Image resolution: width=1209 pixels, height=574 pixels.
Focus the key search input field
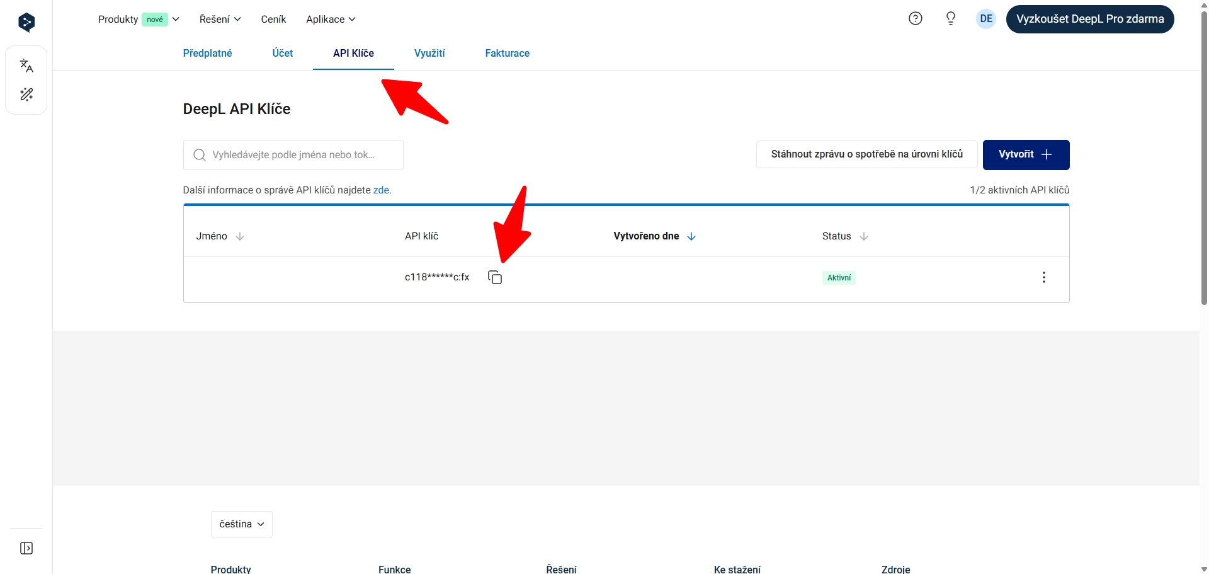tap(293, 155)
